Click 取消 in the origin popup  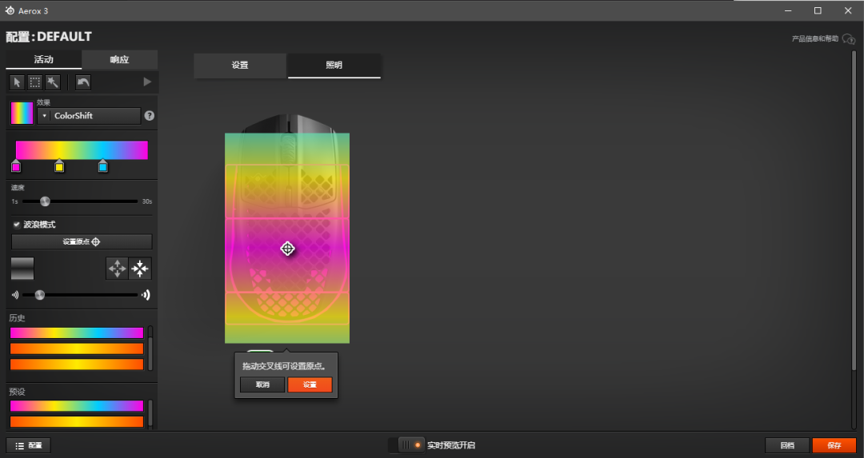point(262,384)
